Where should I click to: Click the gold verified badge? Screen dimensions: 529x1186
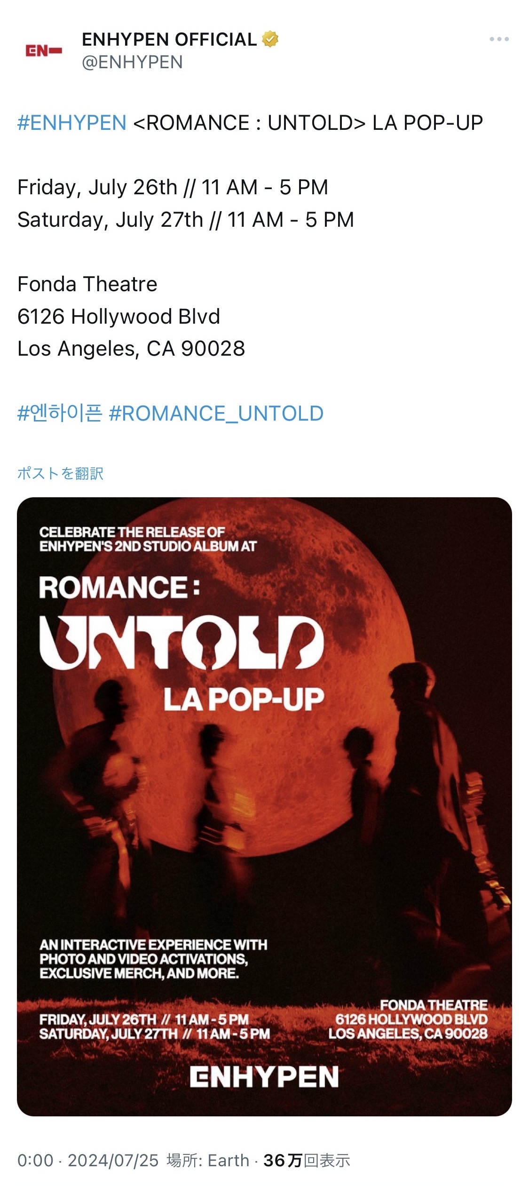(x=270, y=39)
